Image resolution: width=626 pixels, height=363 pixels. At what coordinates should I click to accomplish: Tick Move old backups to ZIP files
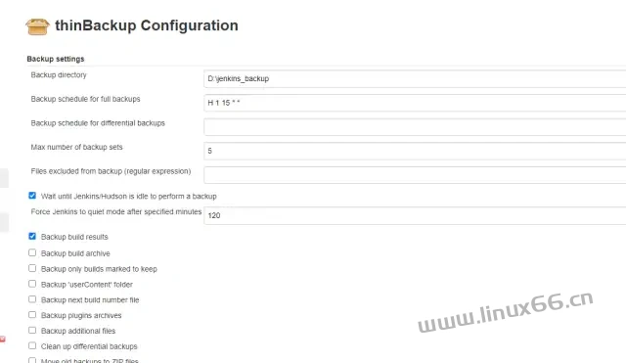(x=32, y=361)
